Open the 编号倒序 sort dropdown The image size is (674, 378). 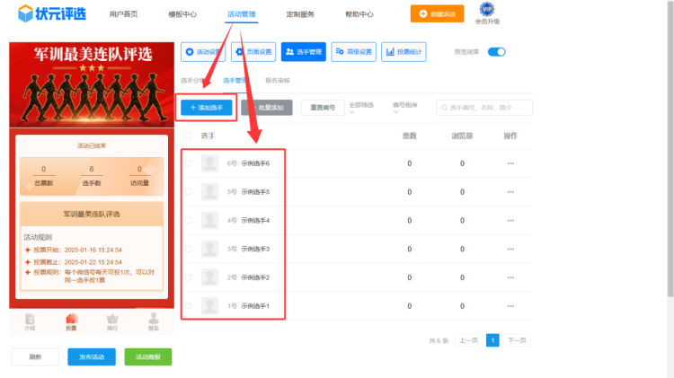(x=405, y=108)
